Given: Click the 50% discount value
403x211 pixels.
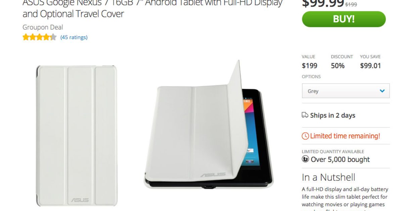Looking at the screenshot, I should 338,66.
